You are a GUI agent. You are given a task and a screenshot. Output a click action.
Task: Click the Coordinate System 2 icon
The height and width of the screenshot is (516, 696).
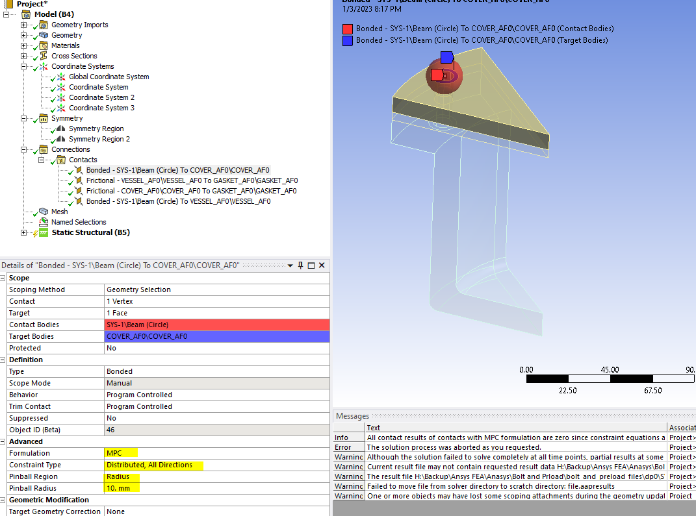[61, 97]
